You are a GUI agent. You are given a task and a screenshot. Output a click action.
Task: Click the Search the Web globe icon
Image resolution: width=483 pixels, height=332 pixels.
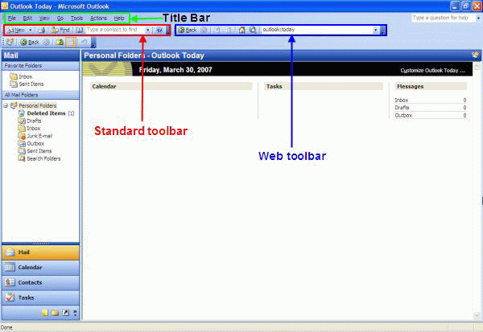pos(253,31)
